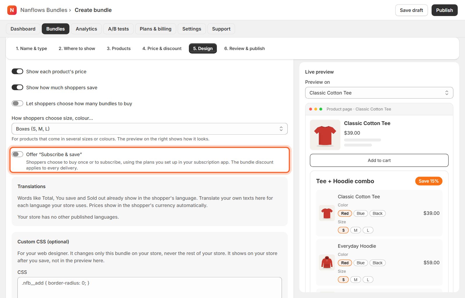Disable Show how much shoppers save
465x298 pixels.
[17, 88]
